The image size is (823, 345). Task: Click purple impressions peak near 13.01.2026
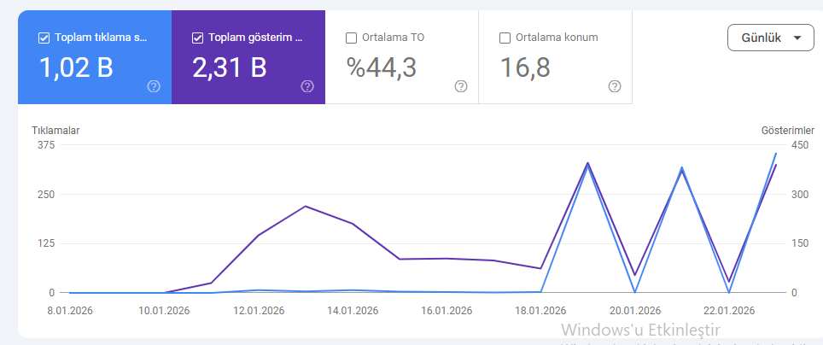pos(306,207)
